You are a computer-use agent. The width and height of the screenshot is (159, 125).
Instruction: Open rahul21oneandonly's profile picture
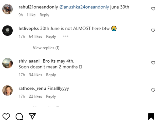pos(7,9)
